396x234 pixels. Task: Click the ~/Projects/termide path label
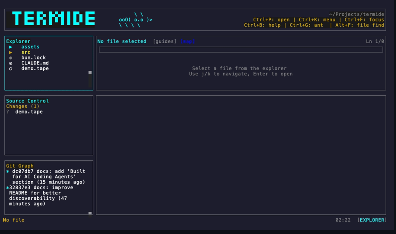click(357, 14)
